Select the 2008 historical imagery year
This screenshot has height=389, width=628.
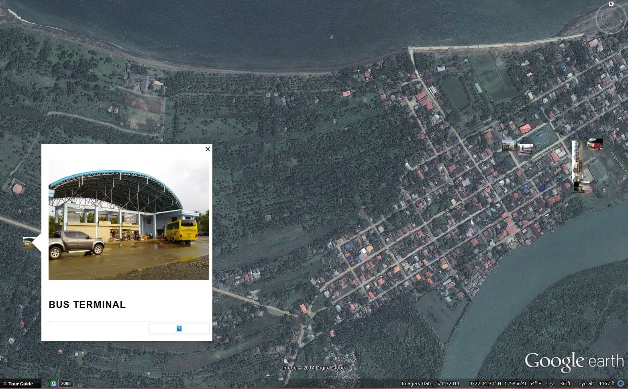[66, 383]
